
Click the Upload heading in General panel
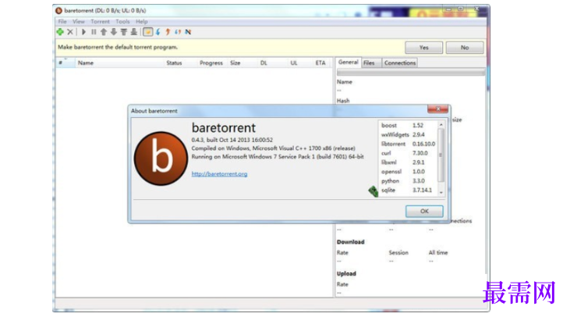point(346,274)
